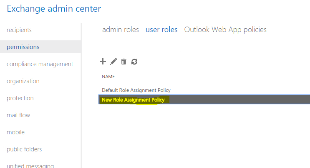Open the organization section
This screenshot has height=168, width=310.
[23, 81]
